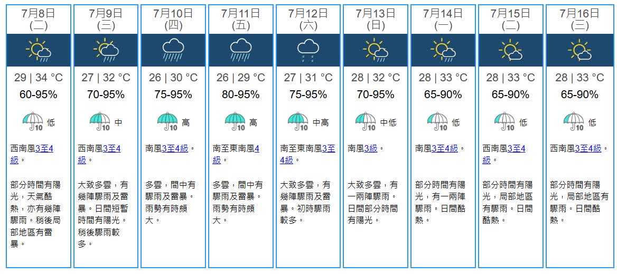Image resolution: width=617 pixels, height=274 pixels.
Task: Click the 60-95% humidity for July 8
Action: [39, 95]
